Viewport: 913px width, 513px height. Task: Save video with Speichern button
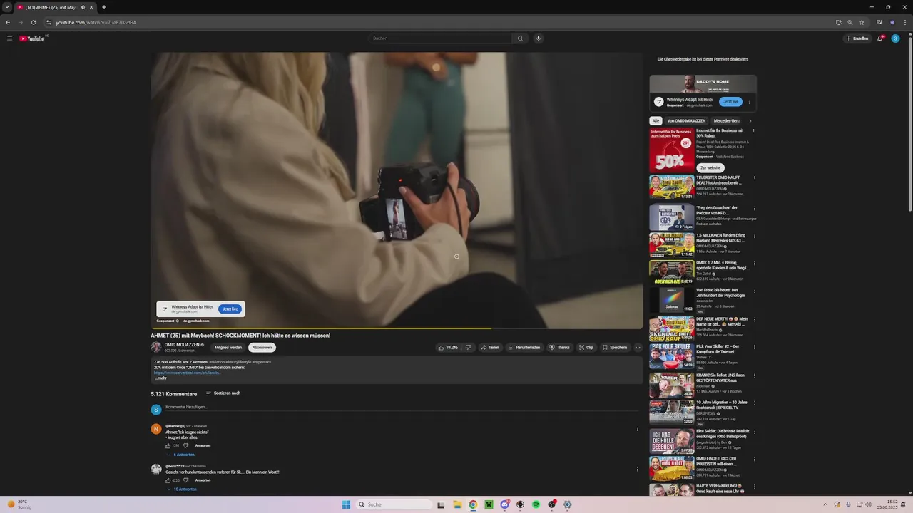click(x=615, y=348)
